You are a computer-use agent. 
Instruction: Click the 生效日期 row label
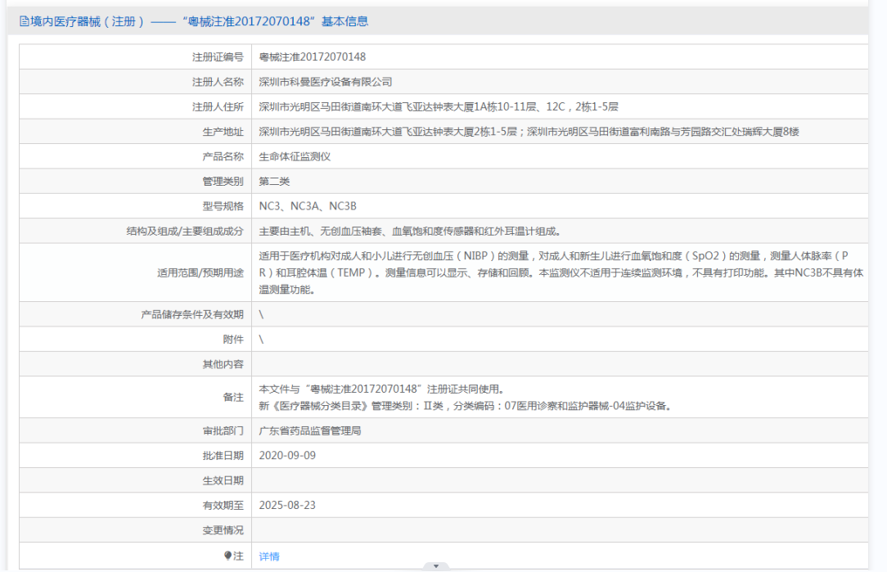point(223,480)
